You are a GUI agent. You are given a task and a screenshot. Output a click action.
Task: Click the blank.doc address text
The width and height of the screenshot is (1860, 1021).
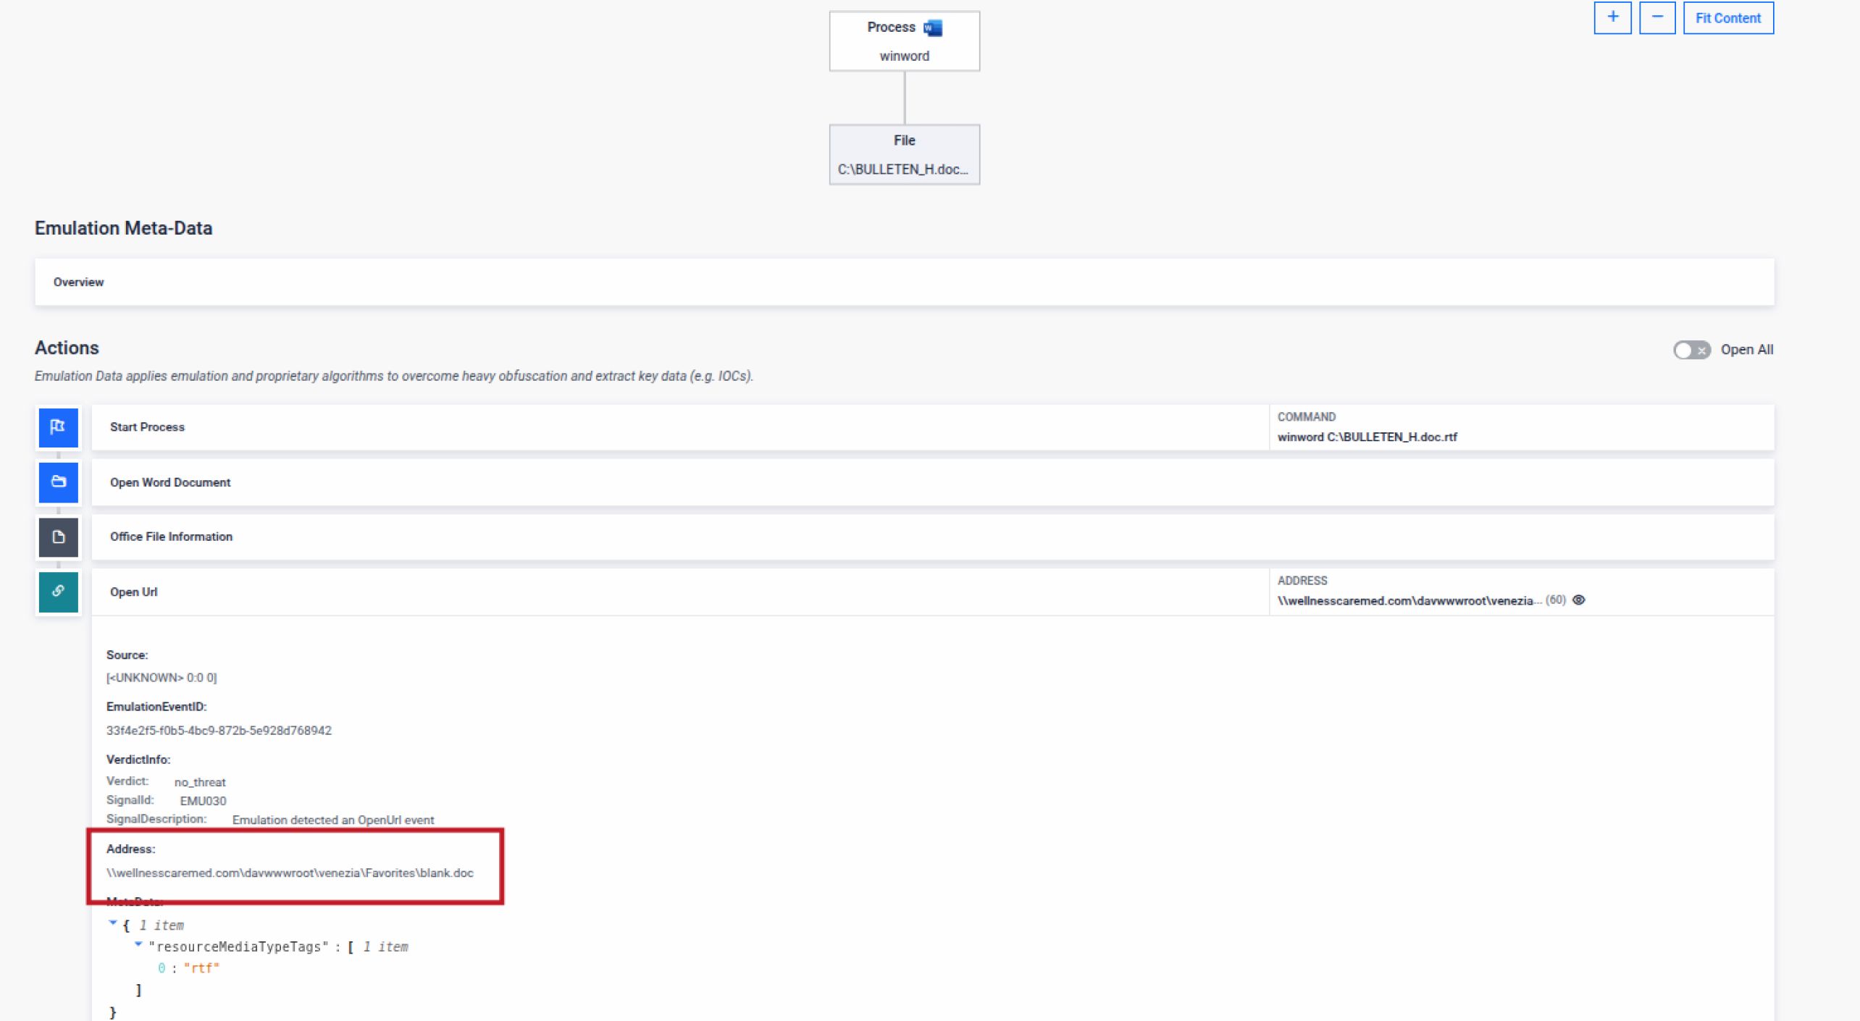coord(290,873)
